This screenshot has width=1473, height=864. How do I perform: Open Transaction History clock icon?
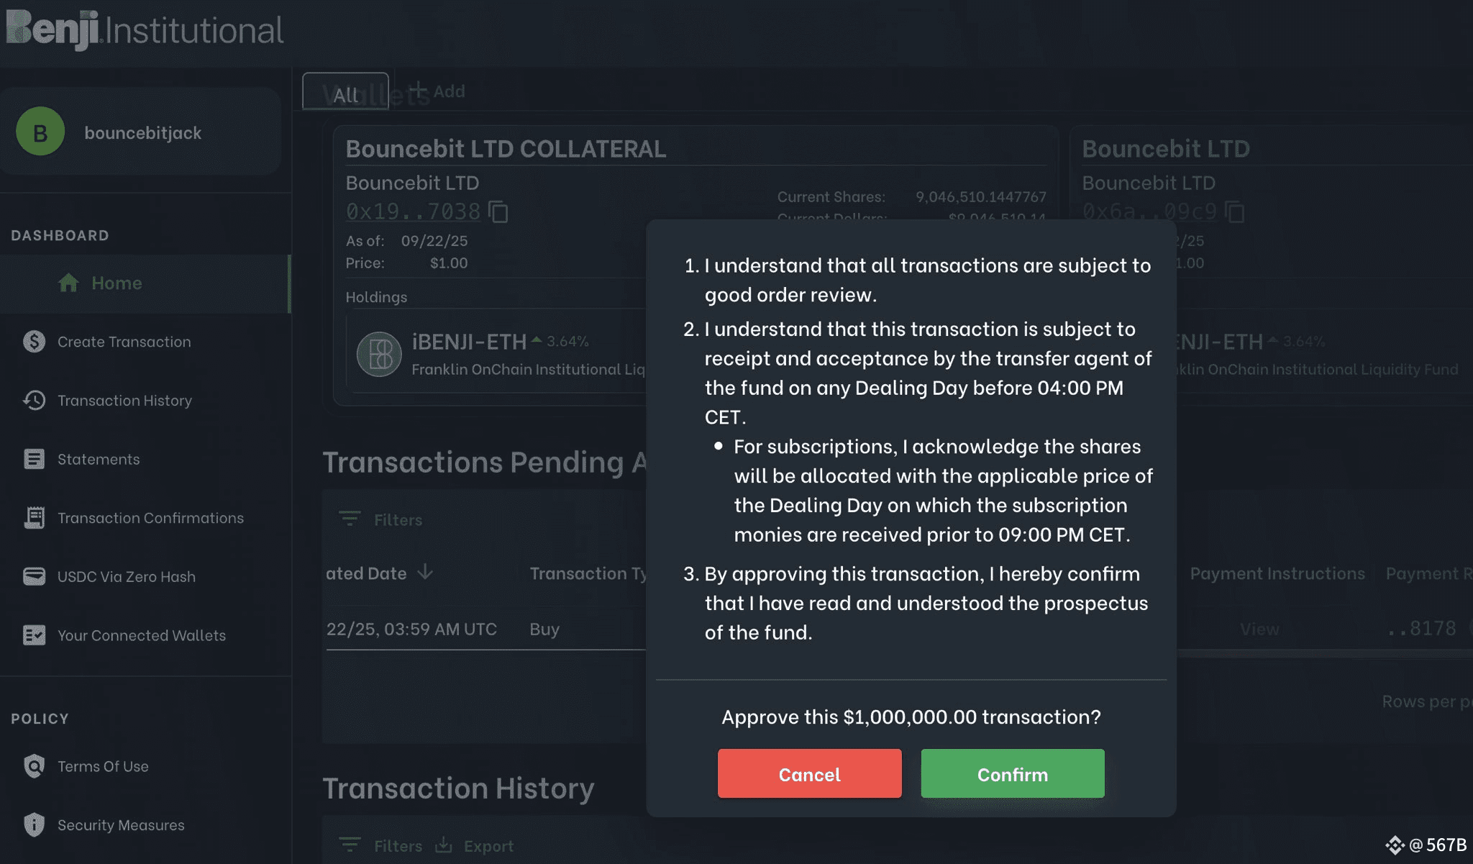pos(34,400)
